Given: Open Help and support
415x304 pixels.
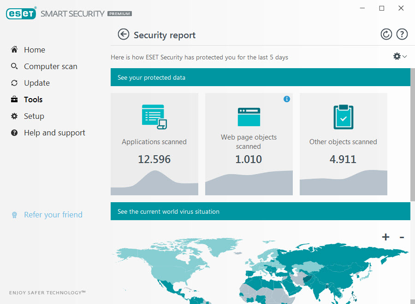Looking at the screenshot, I should (x=54, y=133).
